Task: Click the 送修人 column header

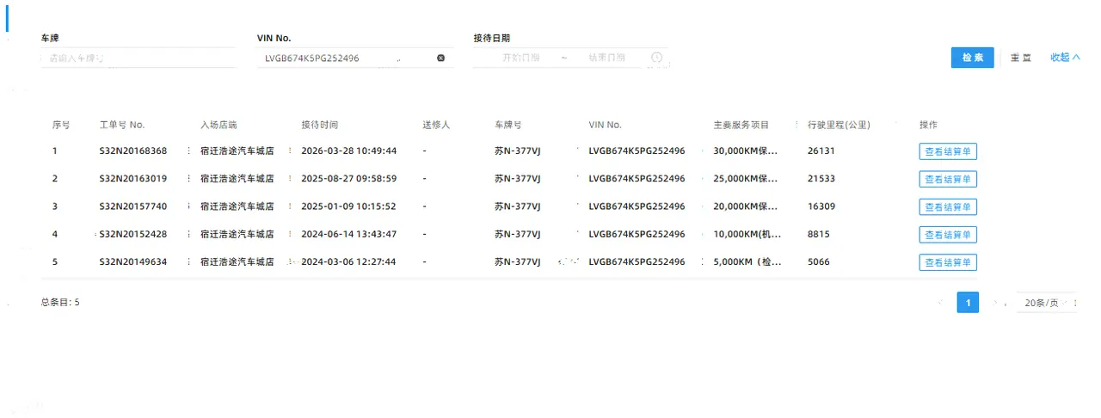Action: (x=436, y=125)
